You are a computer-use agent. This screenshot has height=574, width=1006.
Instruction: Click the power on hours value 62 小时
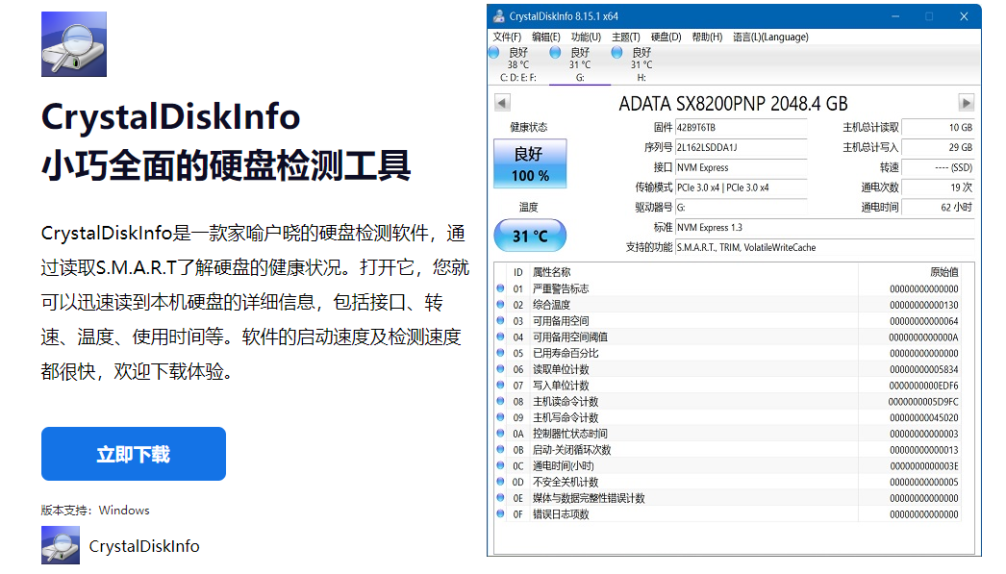coord(938,207)
